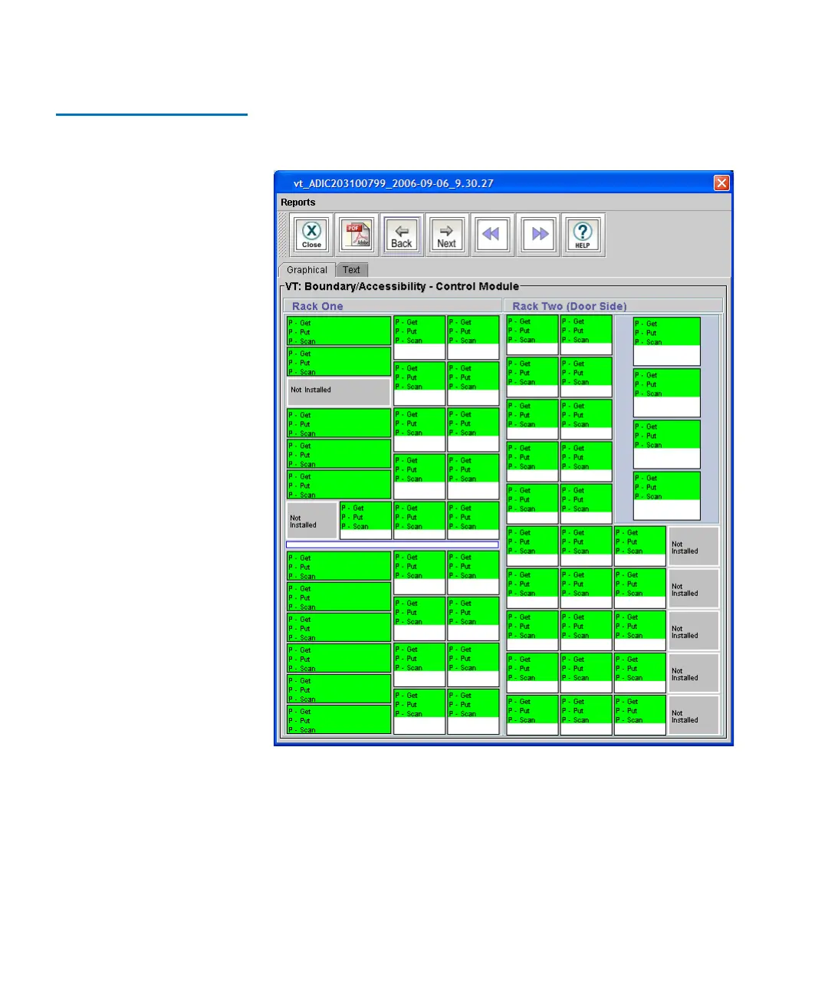Click the Close toolbar icon

(312, 235)
